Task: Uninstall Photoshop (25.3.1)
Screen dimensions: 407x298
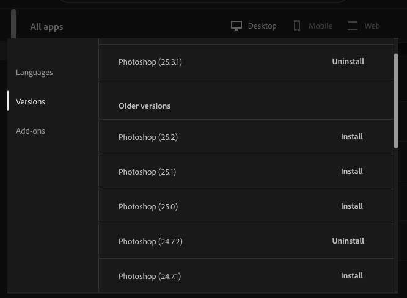Action: point(348,62)
